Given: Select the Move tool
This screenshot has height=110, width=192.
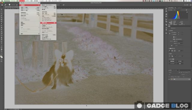Looking at the screenshot, I should [x=1, y=10].
